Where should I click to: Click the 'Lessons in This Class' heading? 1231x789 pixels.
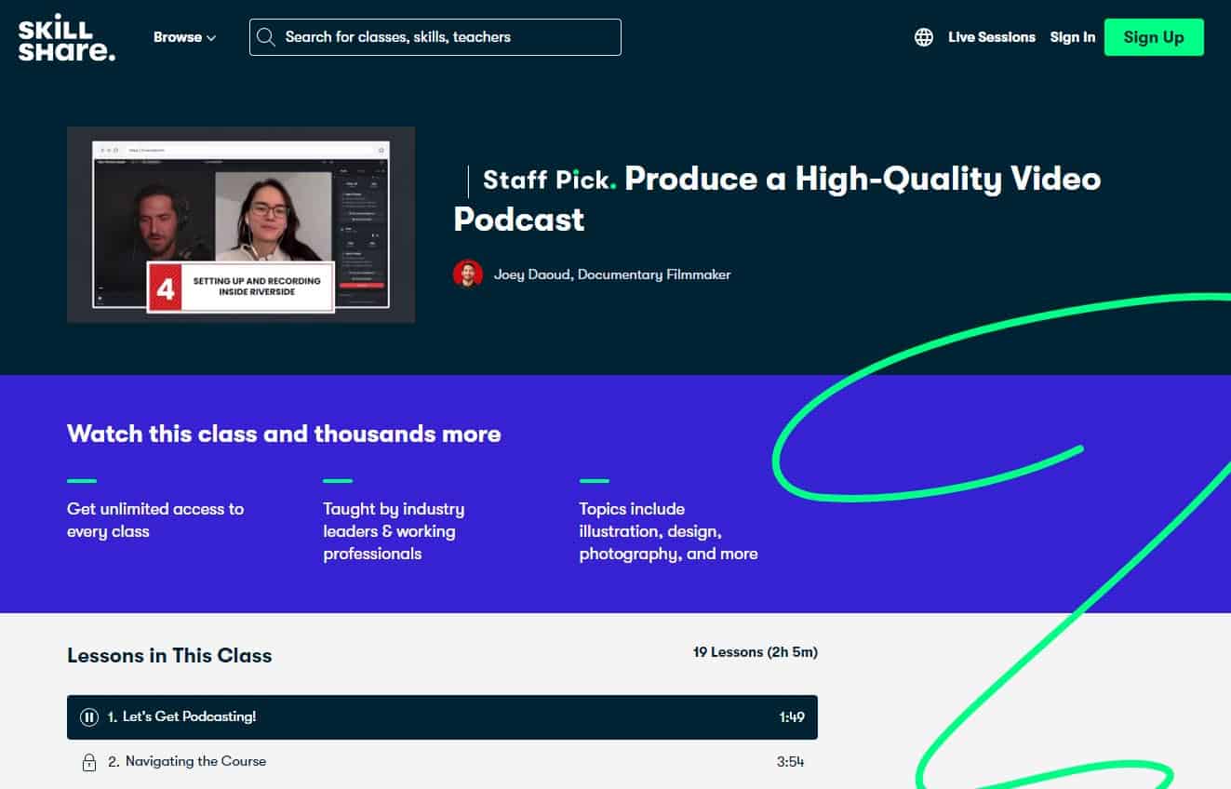(x=169, y=656)
